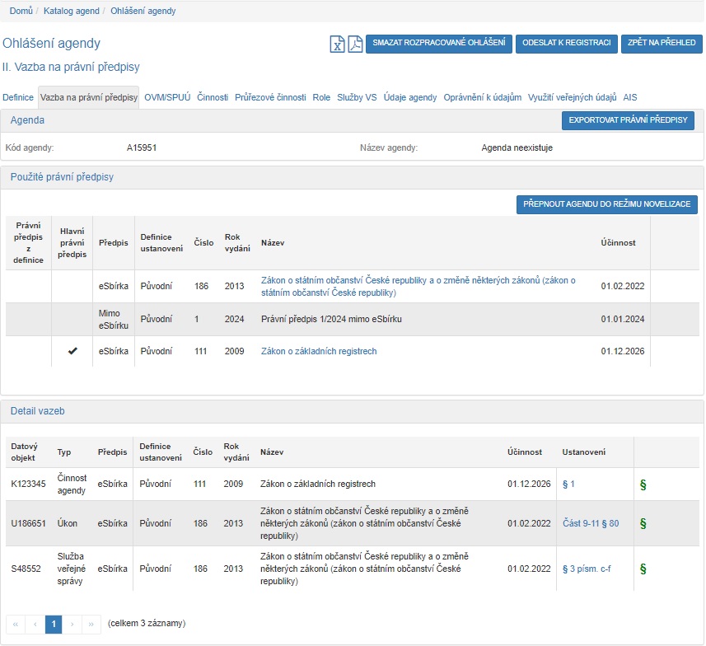The width and height of the screenshot is (706, 646).
Task: Click Smazat rozpracované ohlášení button
Action: [x=439, y=44]
